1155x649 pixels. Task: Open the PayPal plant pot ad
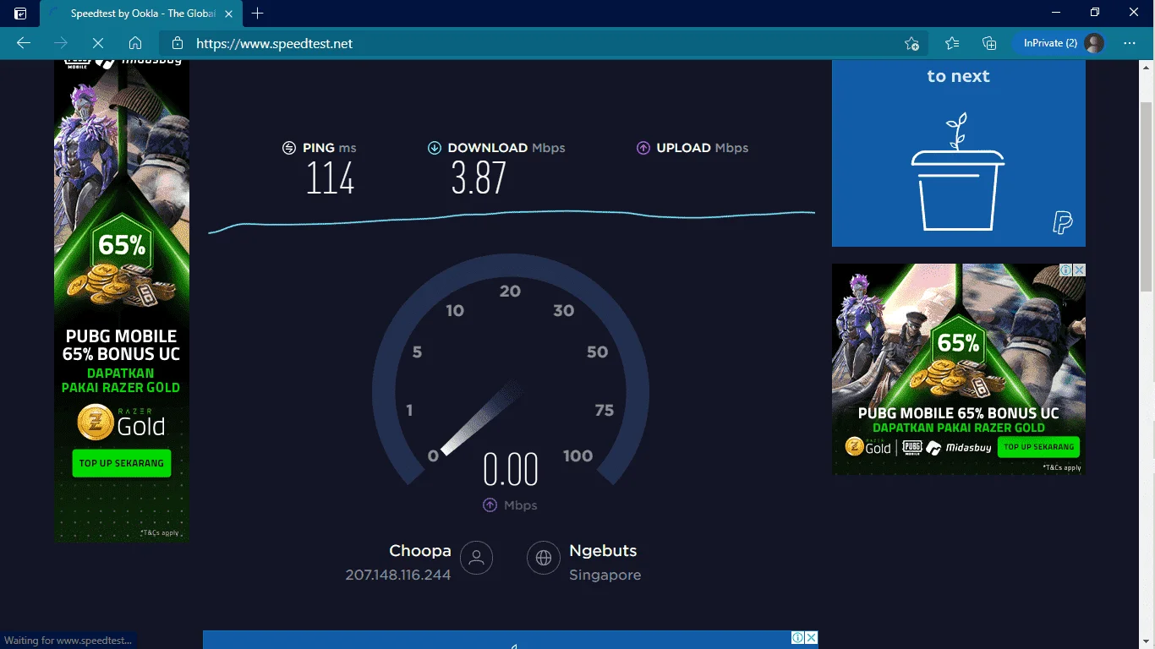click(x=959, y=153)
